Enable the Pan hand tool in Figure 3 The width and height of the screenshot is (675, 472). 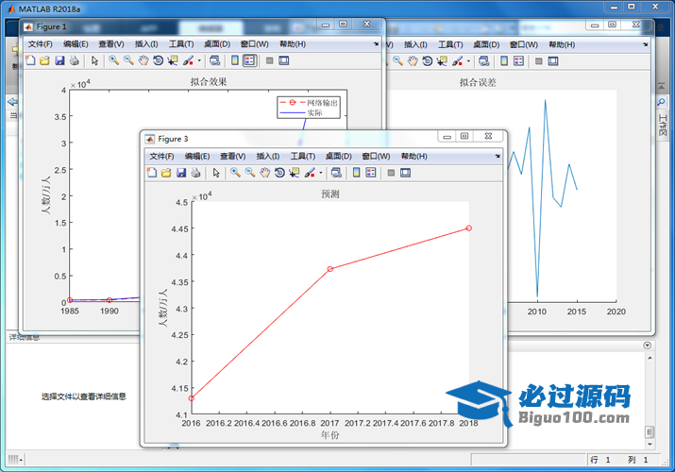(265, 173)
